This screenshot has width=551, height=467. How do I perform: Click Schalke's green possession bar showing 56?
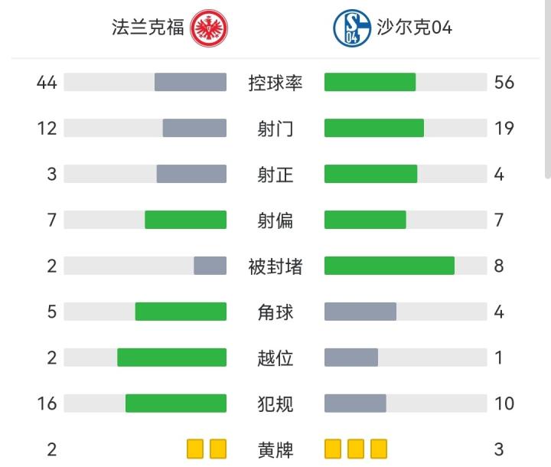click(370, 82)
